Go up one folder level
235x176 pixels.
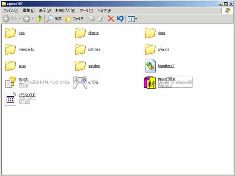click(39, 19)
